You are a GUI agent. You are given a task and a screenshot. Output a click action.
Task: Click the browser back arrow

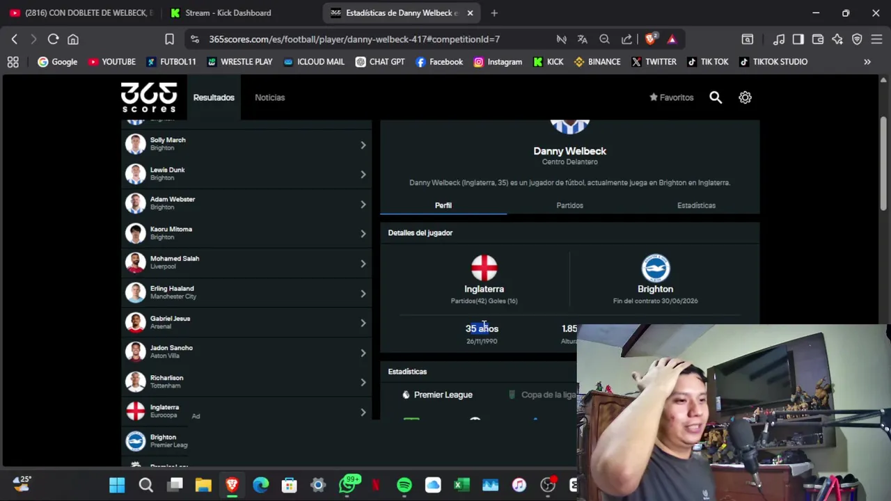pos(15,39)
